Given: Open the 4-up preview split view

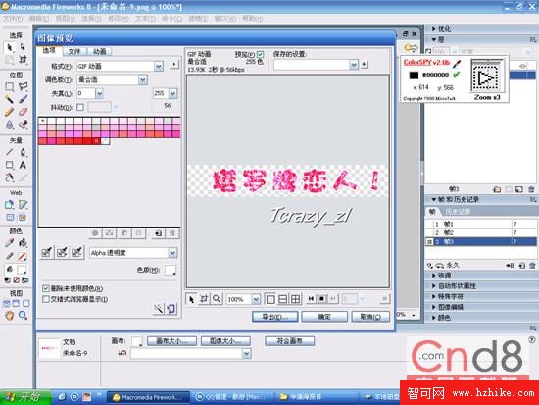Looking at the screenshot, I should pos(295,299).
